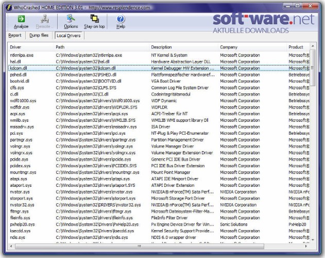Select the volmgrx.sys driver row
This screenshot has width=325, height=258.
[159, 153]
